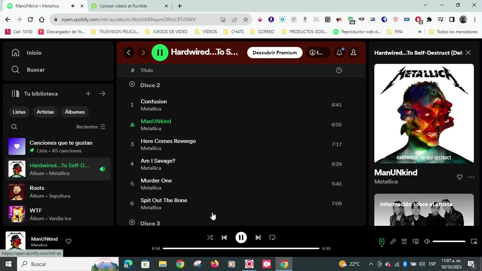Connect to a device icon

[x=415, y=241]
